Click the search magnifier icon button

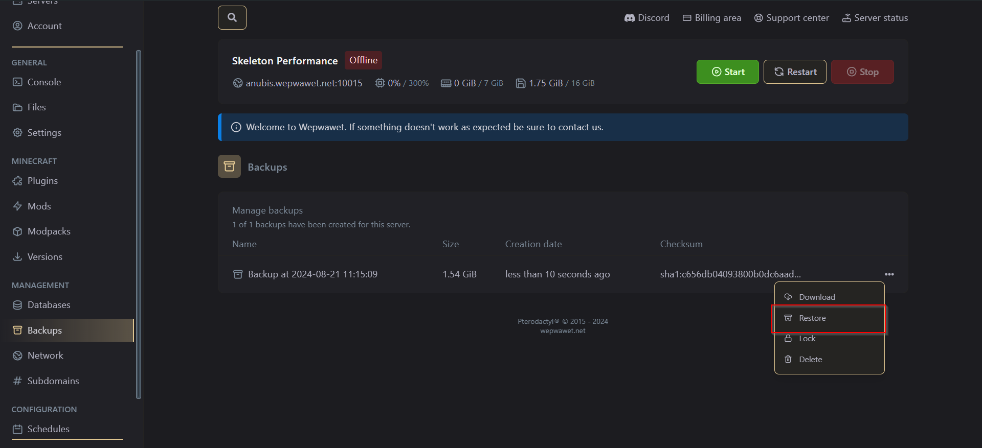tap(232, 18)
